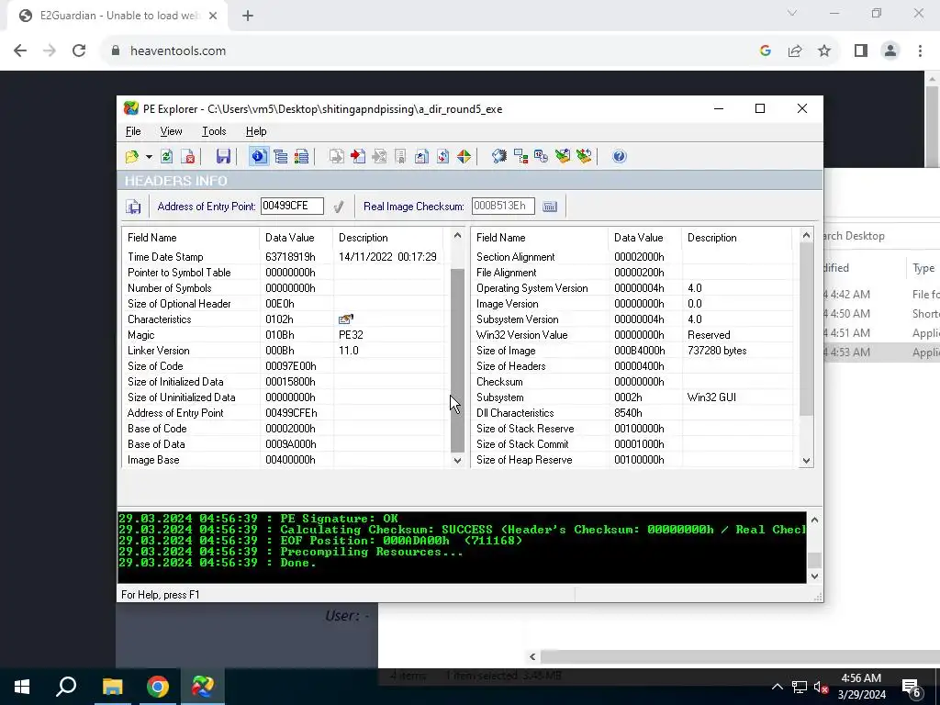This screenshot has width=940, height=705.
Task: Click the Export viewer toolbar icon
Action: coord(337,156)
